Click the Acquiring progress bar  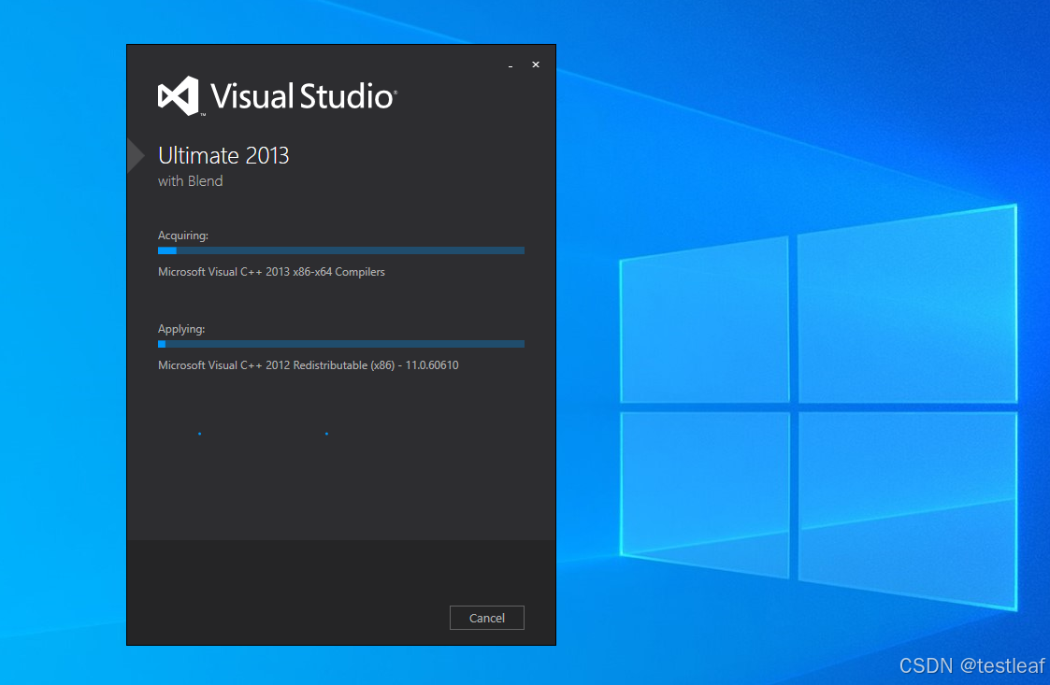(x=340, y=250)
